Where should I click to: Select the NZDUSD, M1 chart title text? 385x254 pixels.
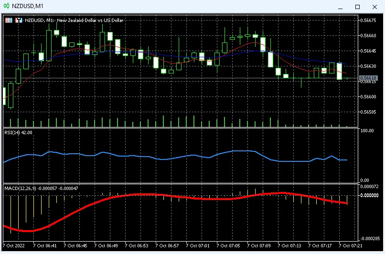tap(74, 20)
